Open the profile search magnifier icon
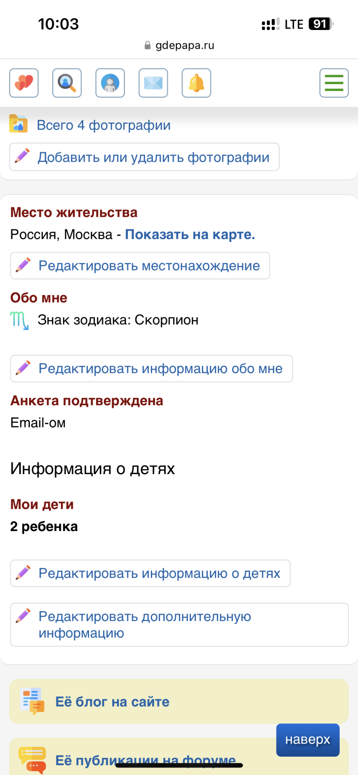This screenshot has width=358, height=775. coord(67,83)
